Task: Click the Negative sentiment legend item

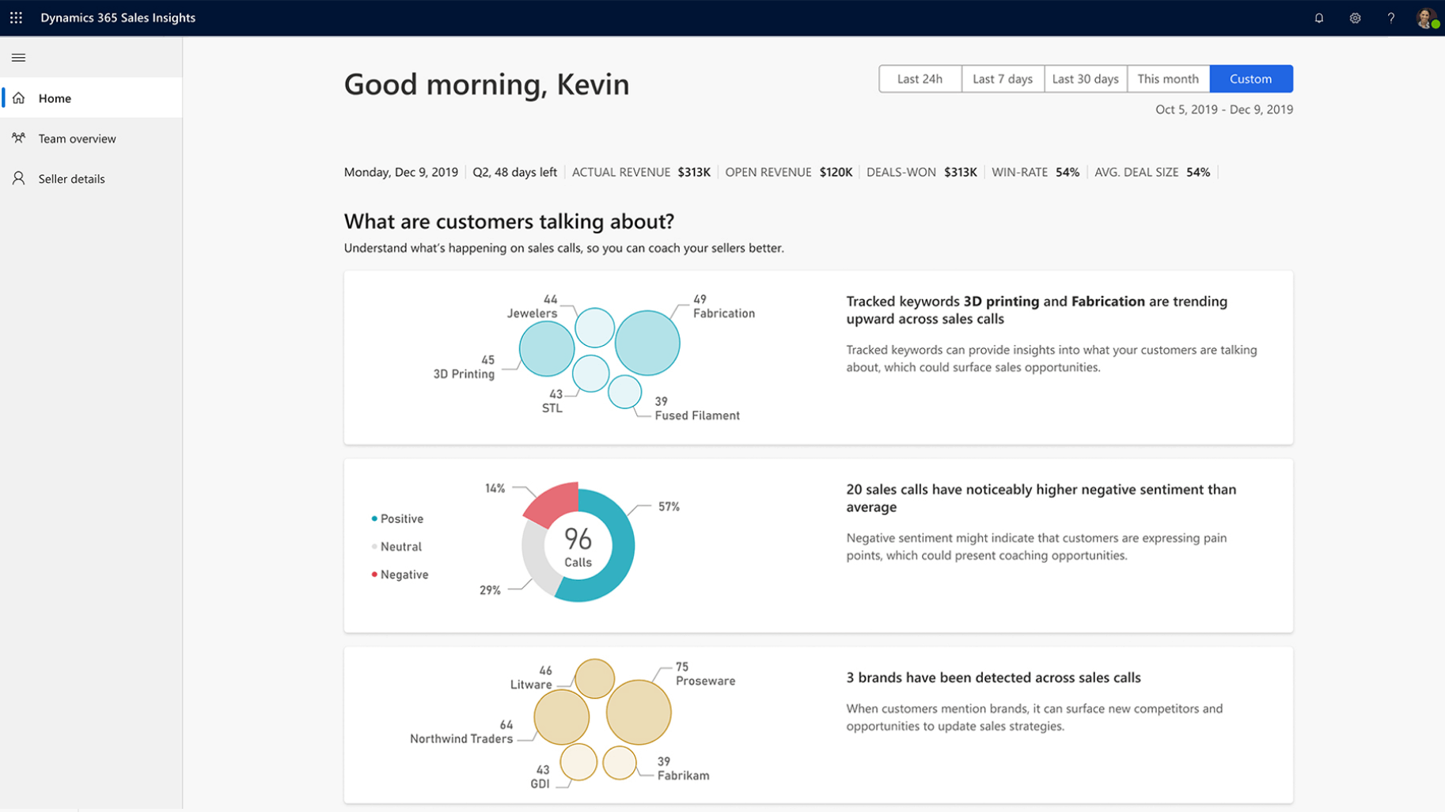Action: (402, 574)
